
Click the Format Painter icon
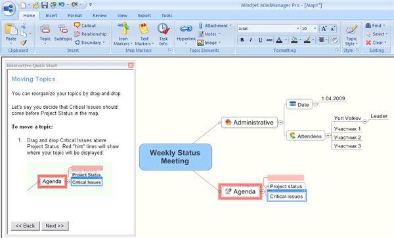coord(24,43)
